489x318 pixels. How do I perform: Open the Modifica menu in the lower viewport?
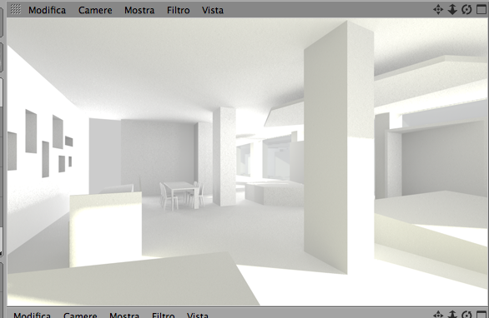pyautogui.click(x=32, y=315)
